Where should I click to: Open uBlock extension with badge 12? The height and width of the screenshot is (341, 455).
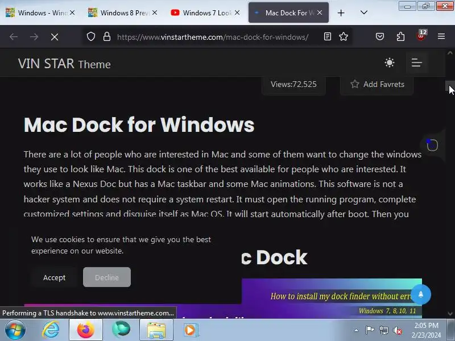click(x=421, y=36)
